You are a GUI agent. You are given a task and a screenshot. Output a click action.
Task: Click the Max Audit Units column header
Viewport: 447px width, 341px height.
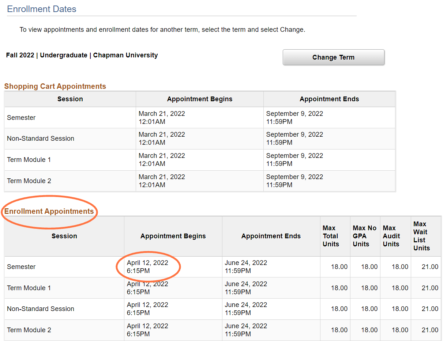tap(391, 236)
